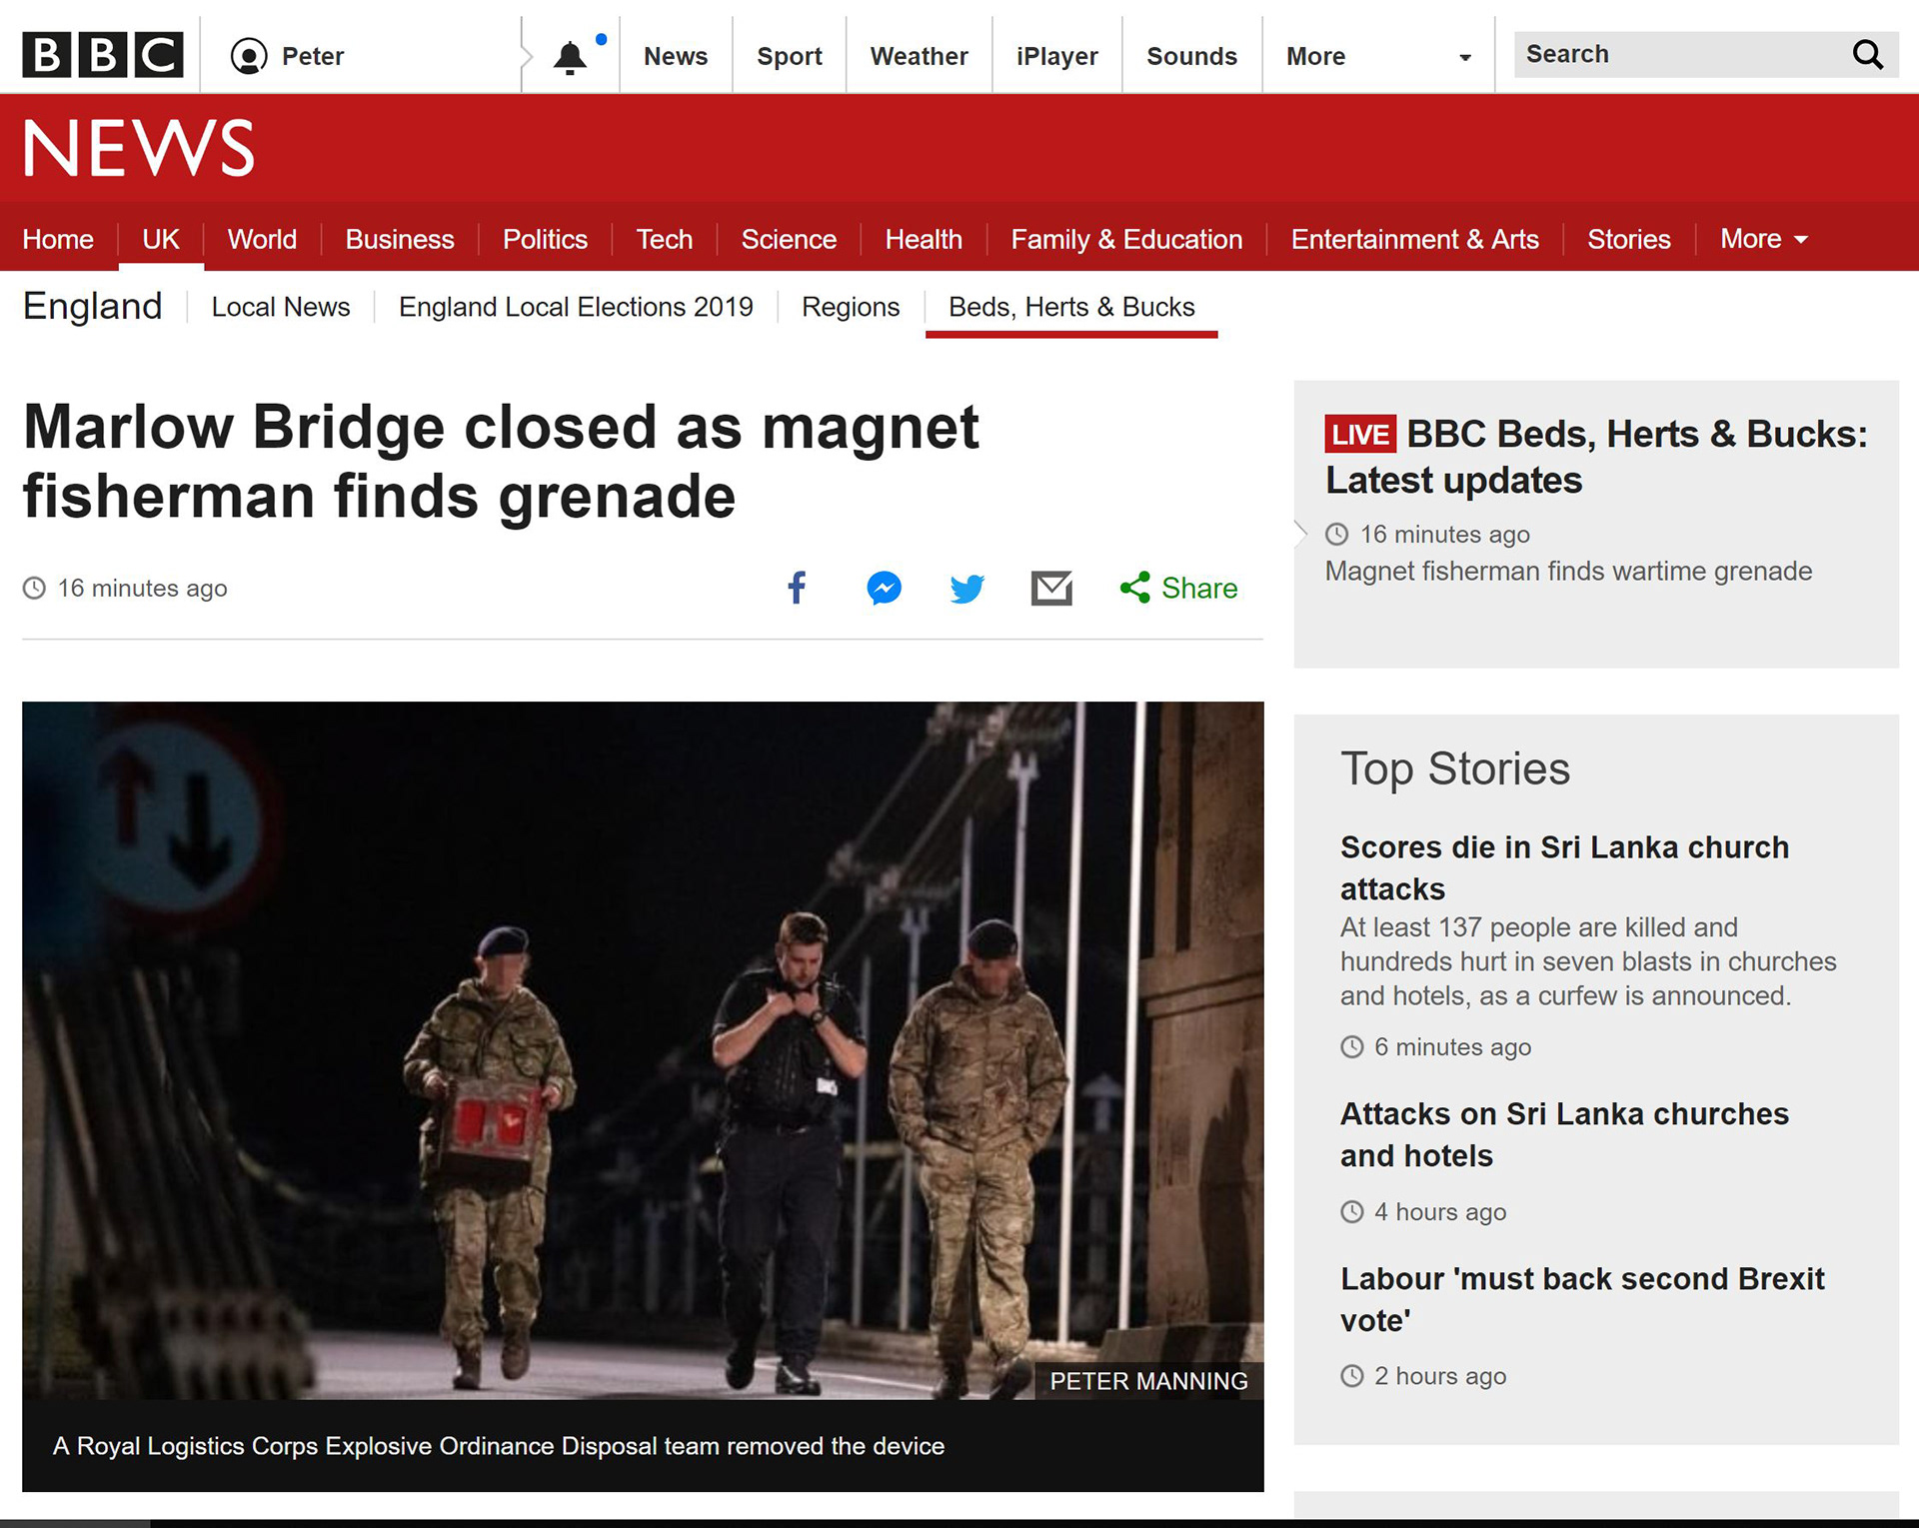The width and height of the screenshot is (1919, 1528).
Task: Email this article via envelope icon
Action: pos(1051,588)
